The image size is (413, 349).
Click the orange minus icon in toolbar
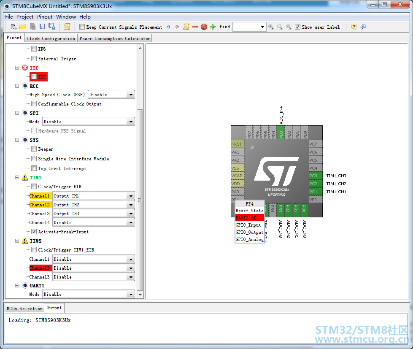(x=195, y=27)
